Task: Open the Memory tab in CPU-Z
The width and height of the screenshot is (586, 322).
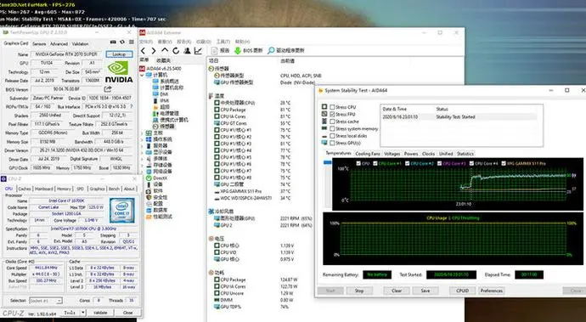Action: (64, 189)
